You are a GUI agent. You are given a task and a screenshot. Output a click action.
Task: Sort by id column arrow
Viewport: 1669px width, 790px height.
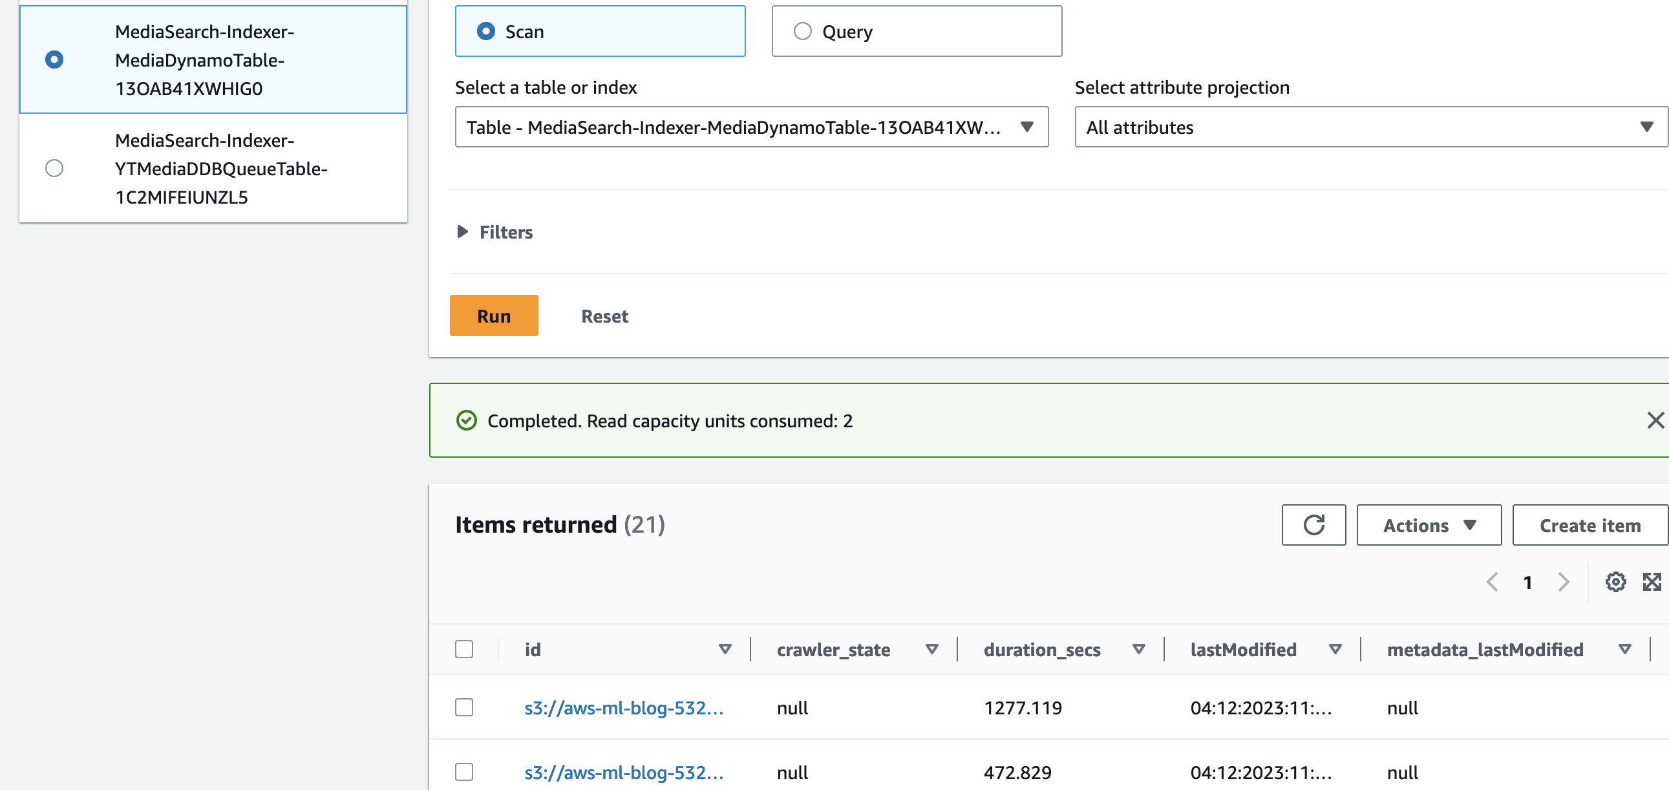(x=725, y=649)
